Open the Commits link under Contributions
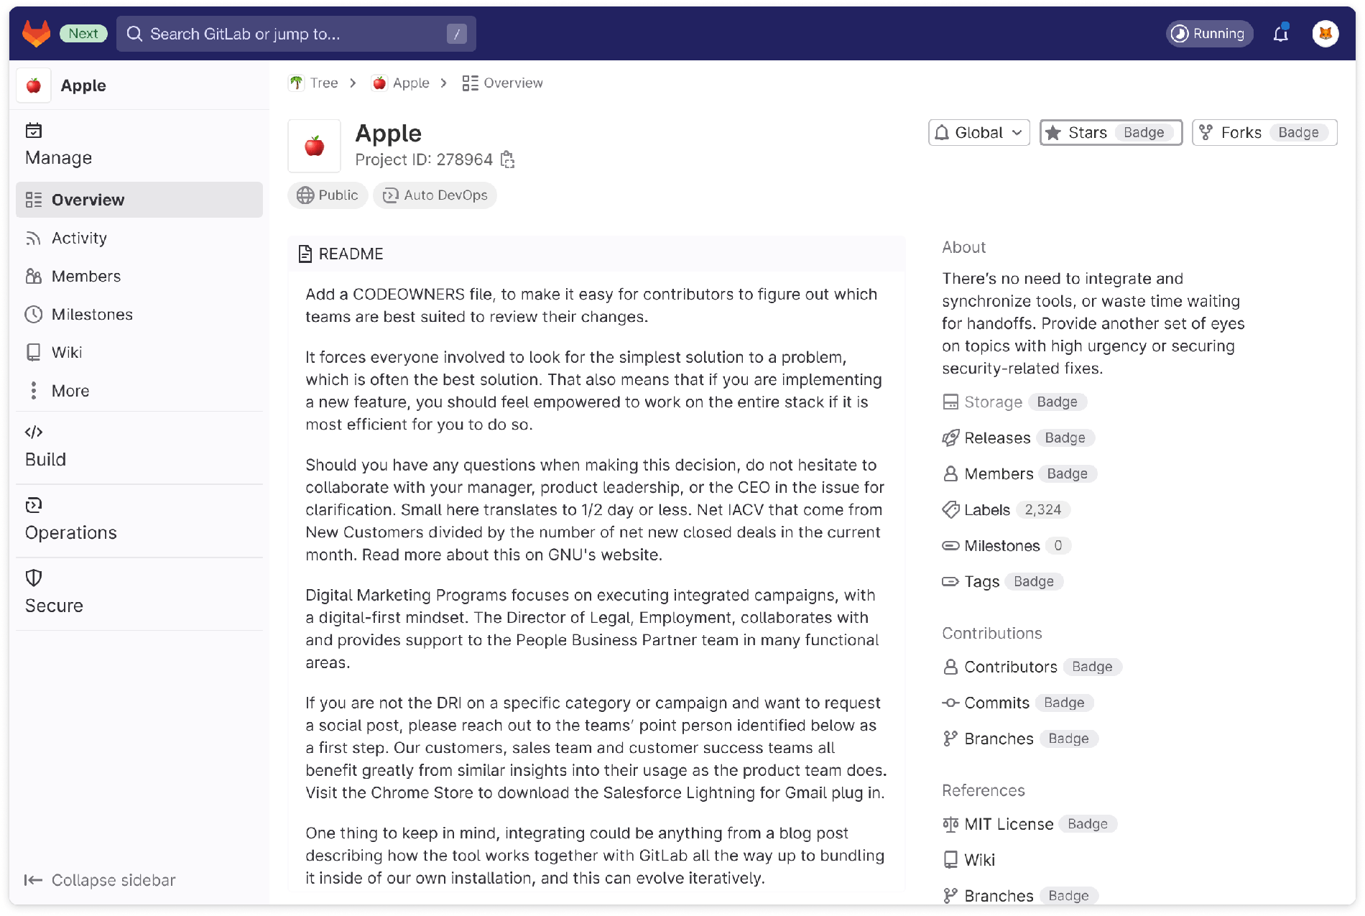This screenshot has width=1365, height=916. coord(996,703)
